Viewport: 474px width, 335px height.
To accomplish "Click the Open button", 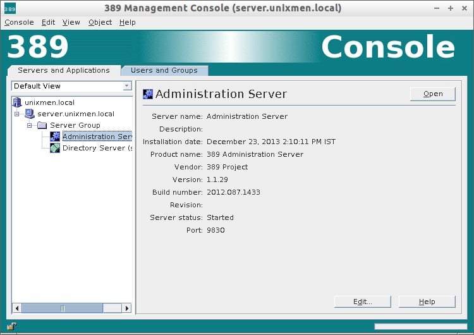I will [x=432, y=94].
